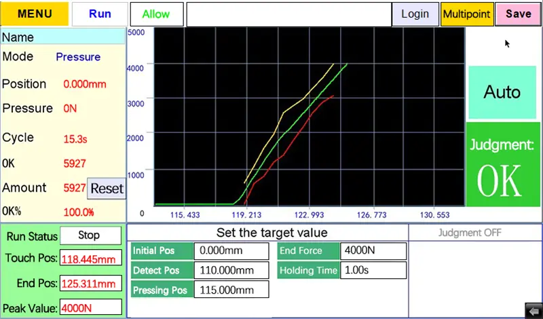Click the x-axis label 119.213
Screen dimensions: 543x319
pos(246,215)
